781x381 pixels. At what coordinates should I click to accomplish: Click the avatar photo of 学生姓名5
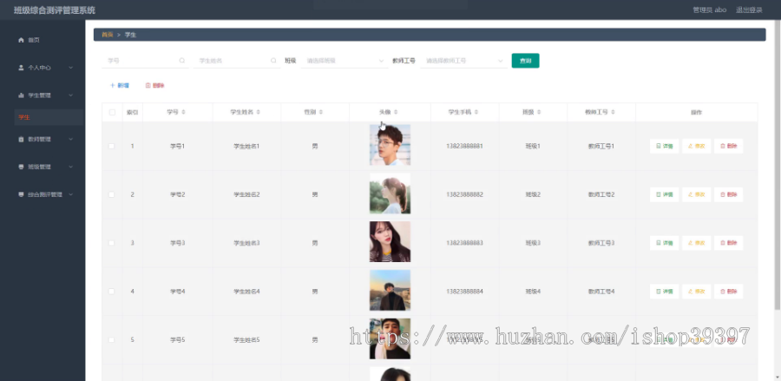[x=390, y=338]
